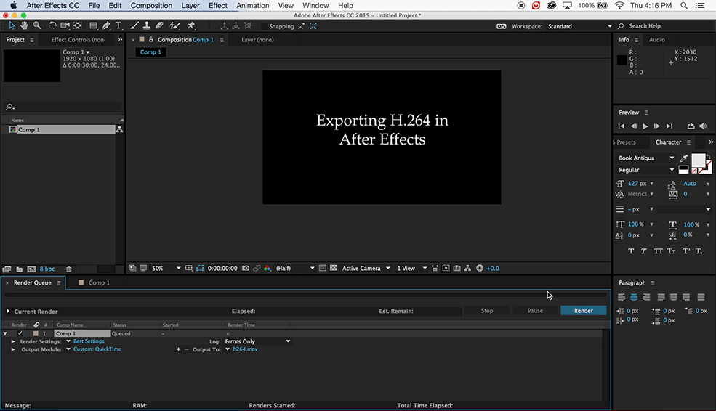The width and height of the screenshot is (716, 411).
Task: Click the eyedropper in Character panel
Action: [683, 158]
